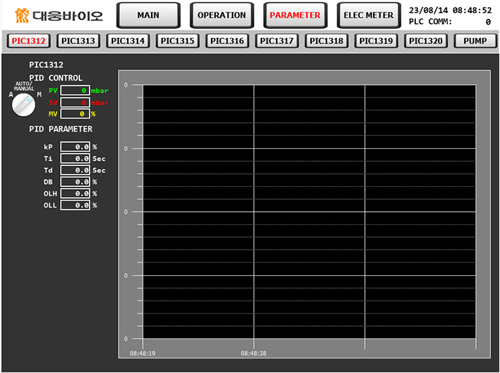Click the date and time display
This screenshot has width=500, height=373.
pos(450,10)
